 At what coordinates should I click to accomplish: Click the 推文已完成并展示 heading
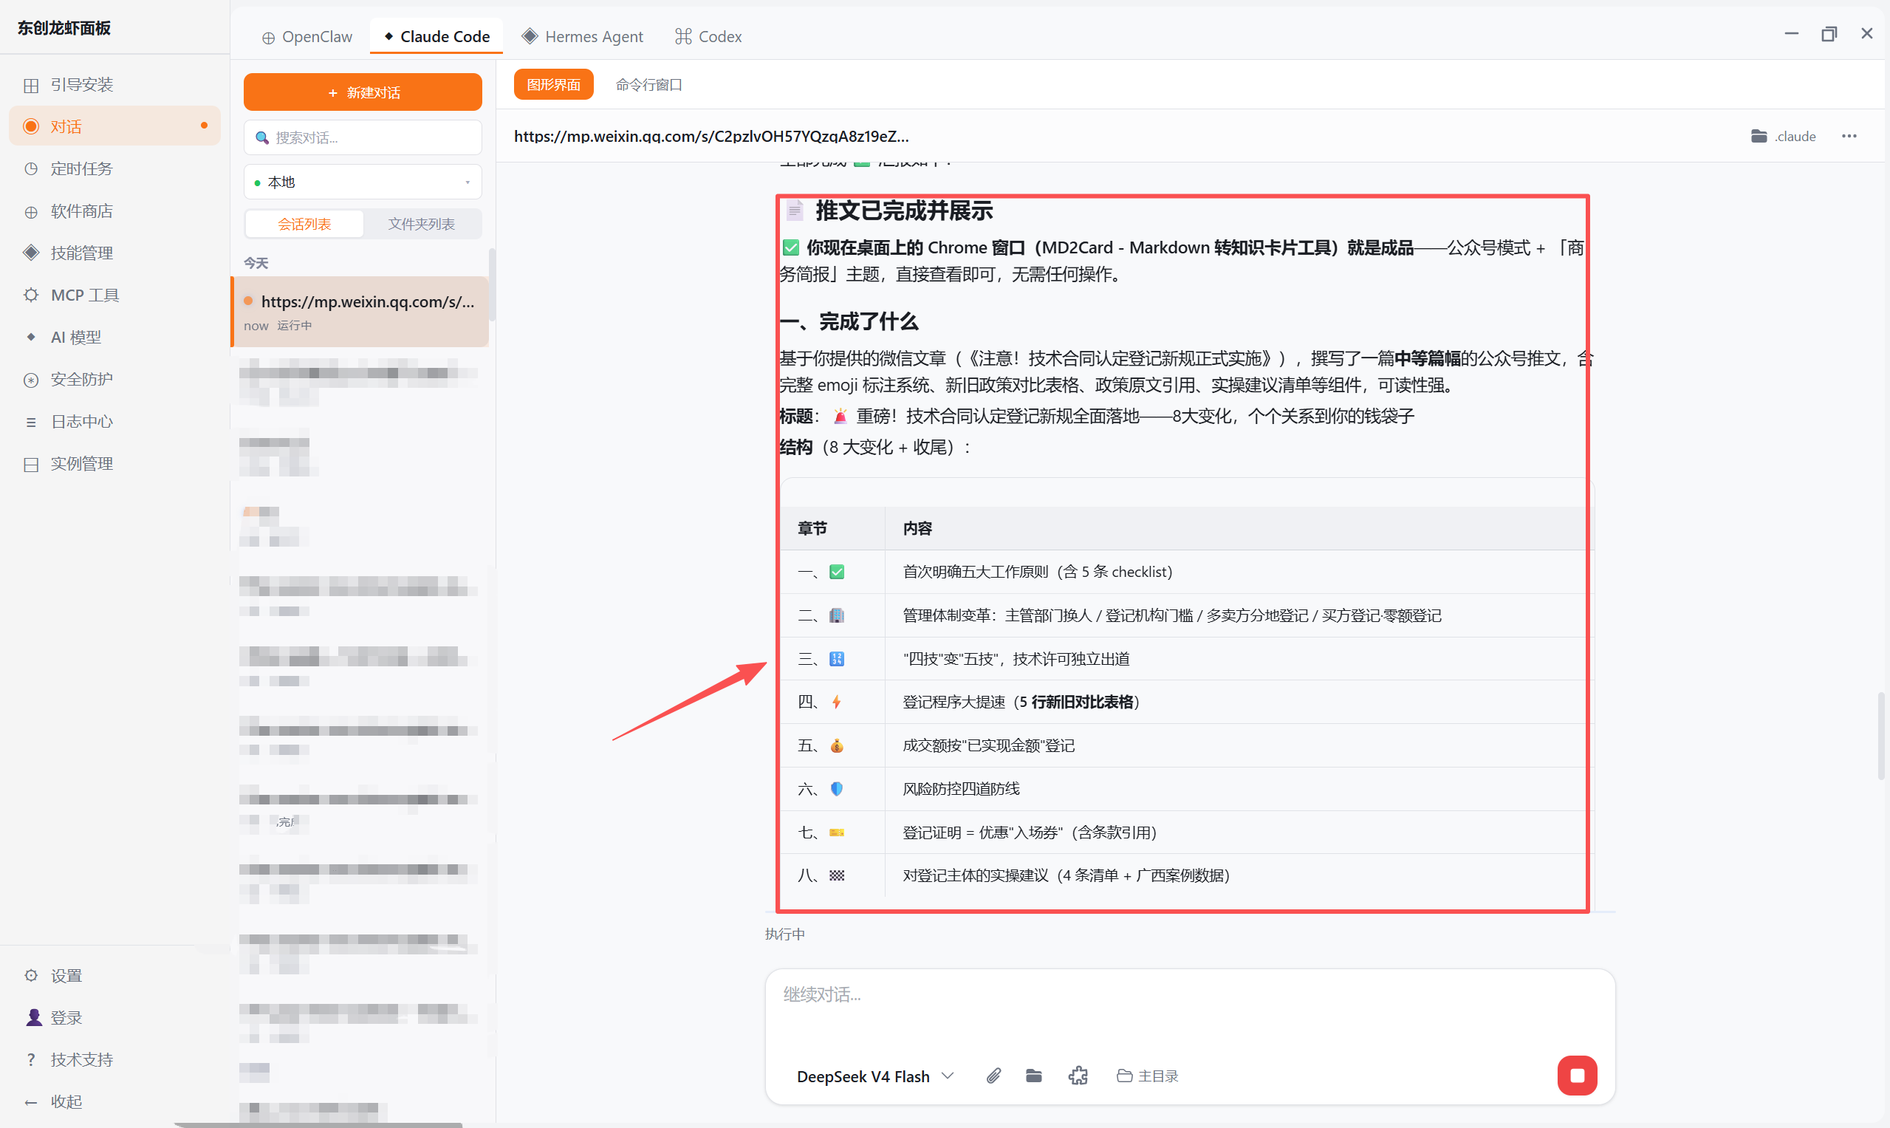pos(903,211)
